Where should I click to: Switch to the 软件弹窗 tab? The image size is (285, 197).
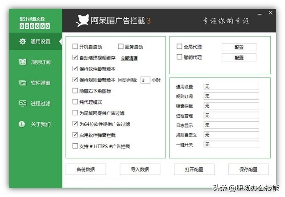pos(36,83)
